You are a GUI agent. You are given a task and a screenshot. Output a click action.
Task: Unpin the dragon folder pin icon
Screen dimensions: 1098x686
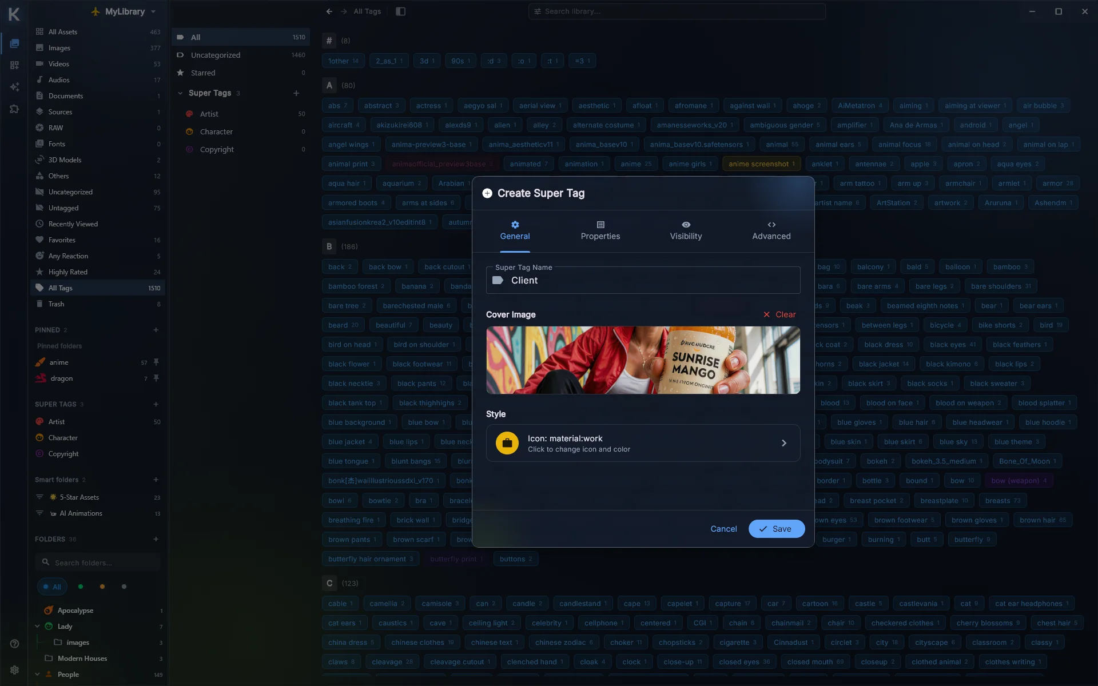156,378
